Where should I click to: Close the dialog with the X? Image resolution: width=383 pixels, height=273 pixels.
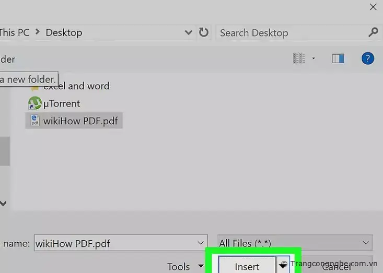[373, 7]
